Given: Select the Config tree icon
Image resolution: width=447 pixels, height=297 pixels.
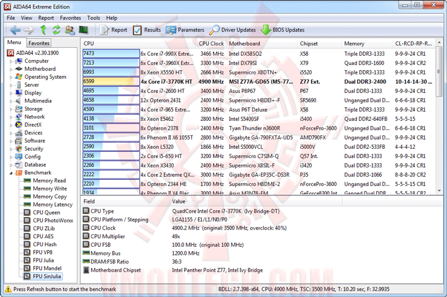Looking at the screenshot, I should [x=19, y=157].
